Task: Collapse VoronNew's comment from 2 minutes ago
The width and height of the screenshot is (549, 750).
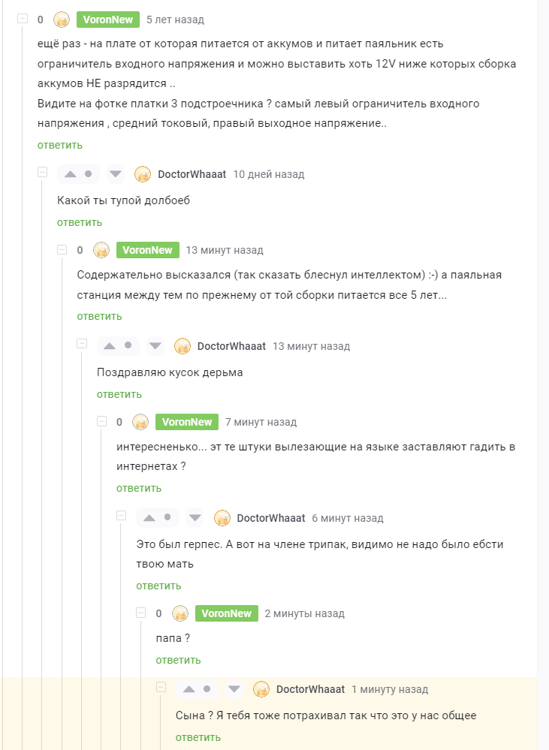Action: (x=141, y=613)
